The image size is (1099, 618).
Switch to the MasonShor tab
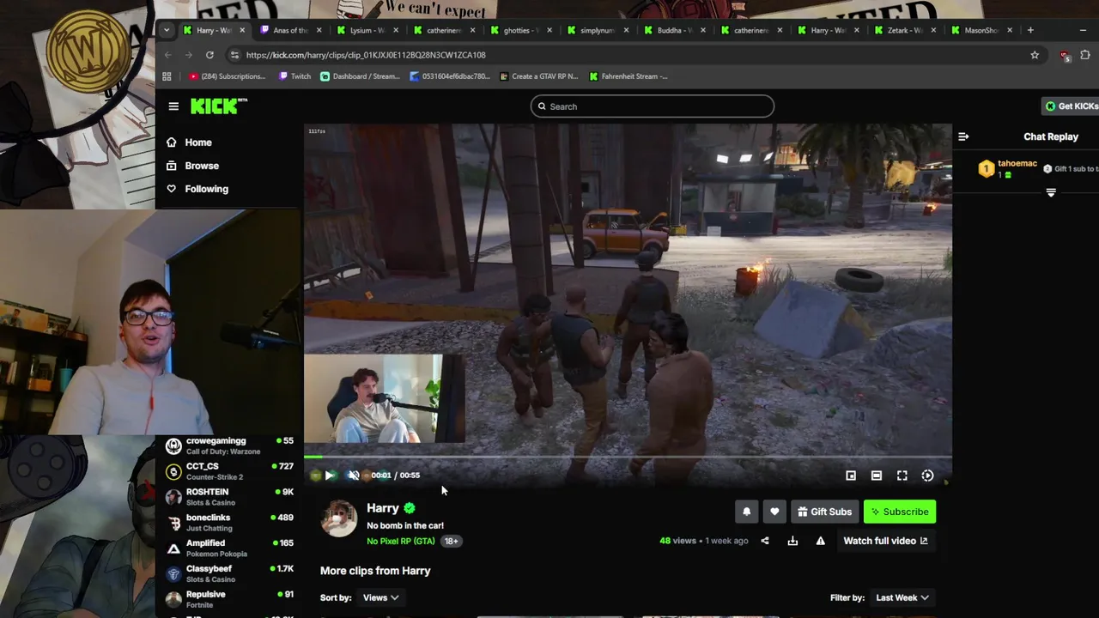[x=981, y=30]
